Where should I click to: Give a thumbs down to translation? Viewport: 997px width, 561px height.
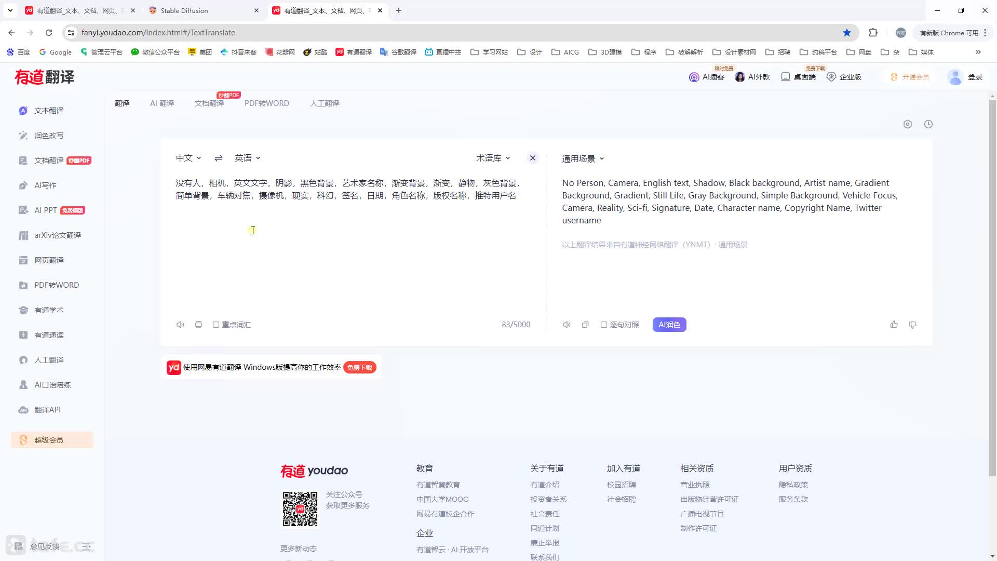coord(912,325)
